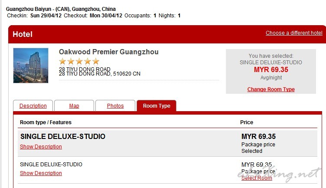The width and height of the screenshot is (326, 188).
Task: Click the SINGLE DELUXE-STUDIO selected room title
Action: point(62,137)
